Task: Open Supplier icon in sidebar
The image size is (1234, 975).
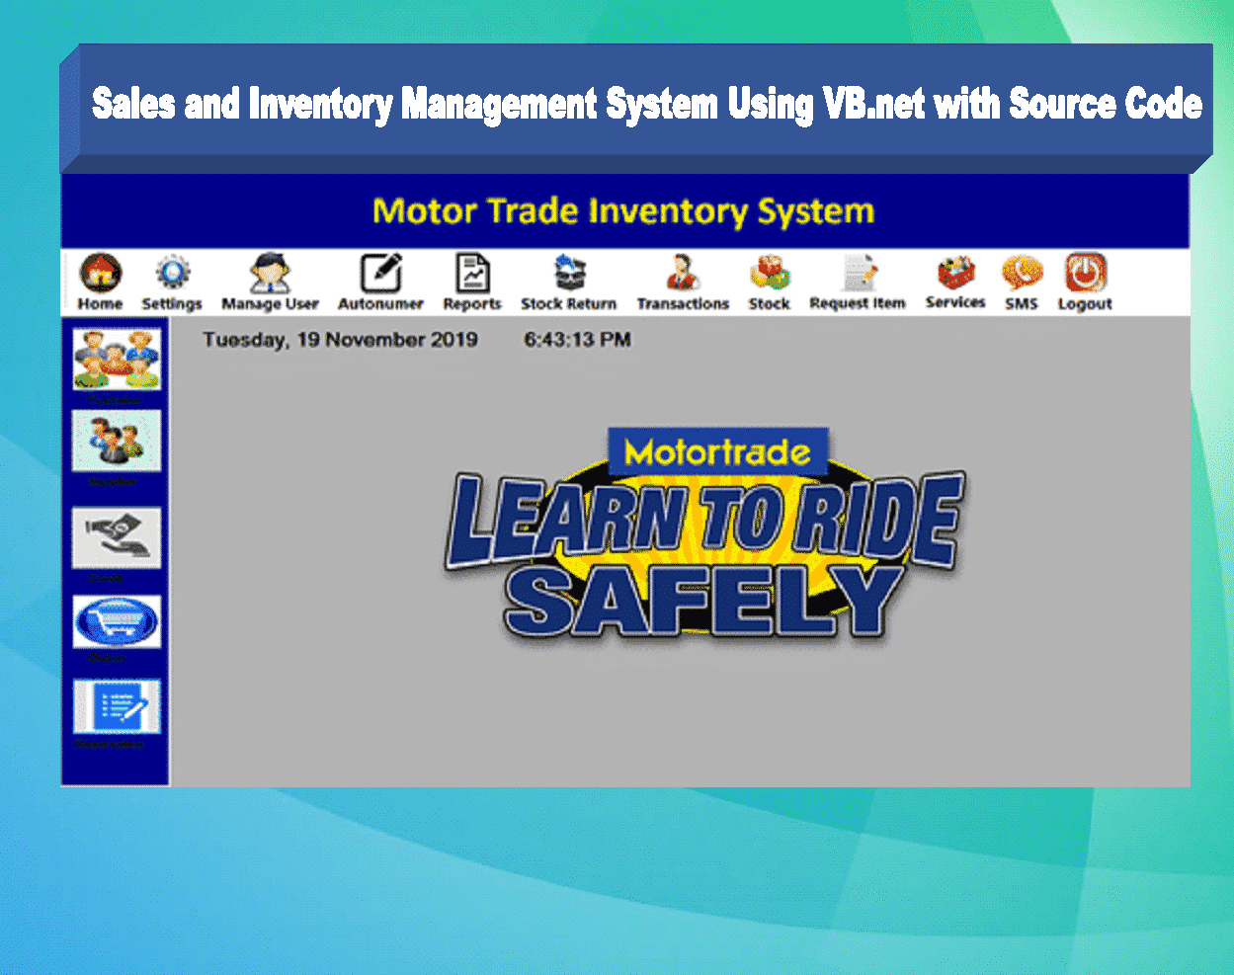Action: point(117,441)
